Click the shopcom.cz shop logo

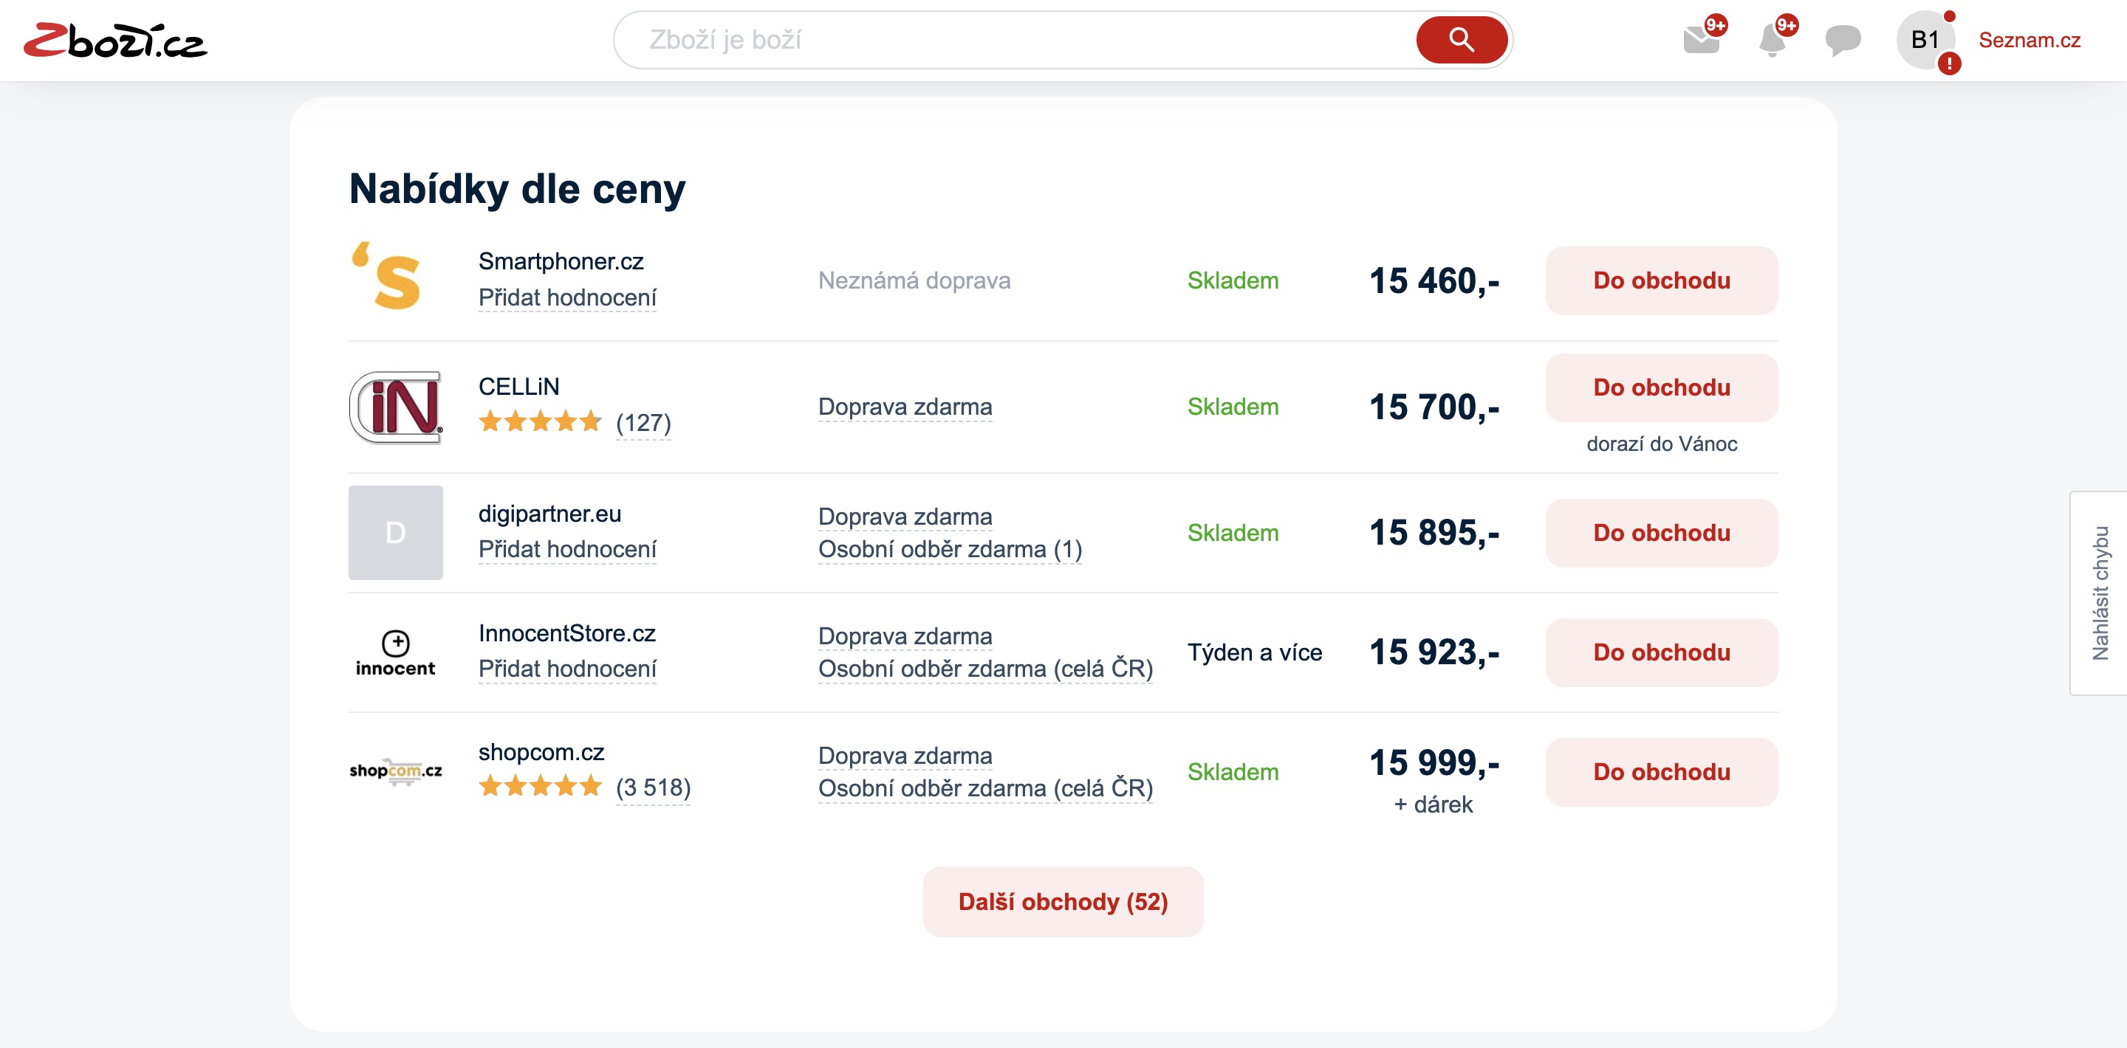coord(396,771)
